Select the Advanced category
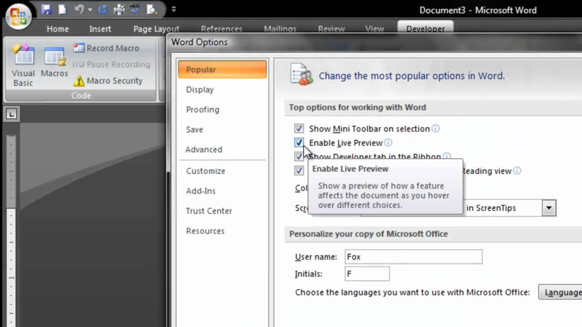Viewport: 582px width, 327px height. [x=222, y=149]
